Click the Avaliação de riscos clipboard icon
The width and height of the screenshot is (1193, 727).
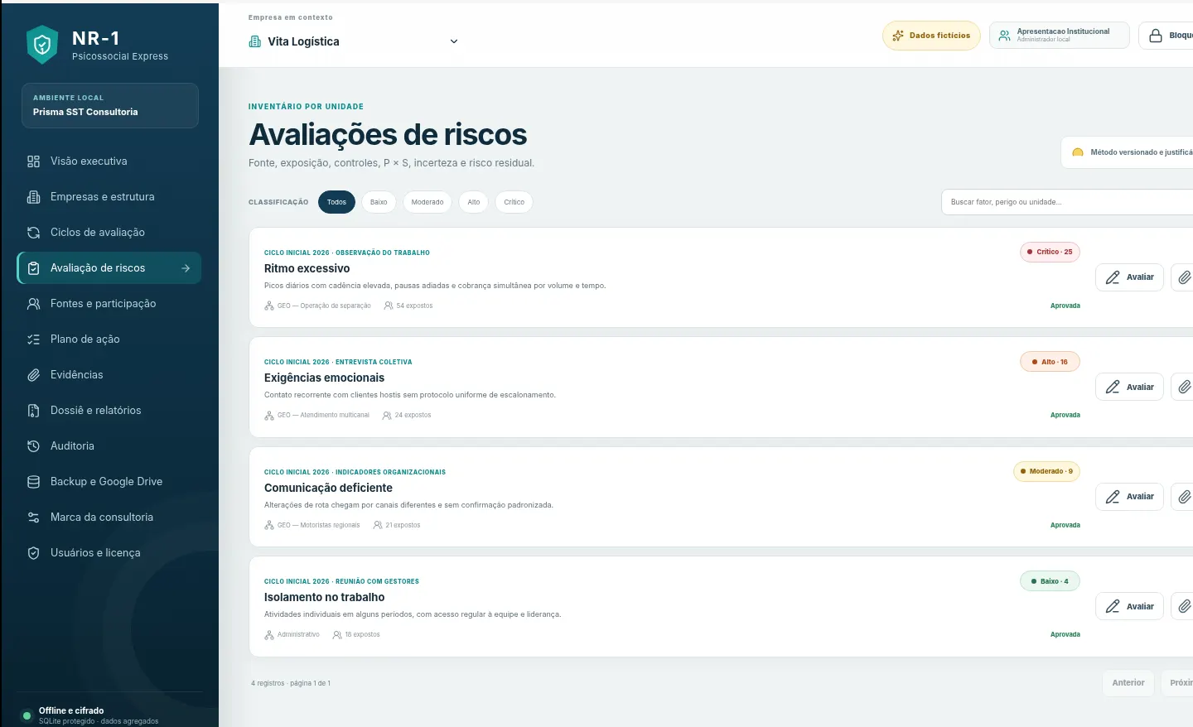[33, 268]
